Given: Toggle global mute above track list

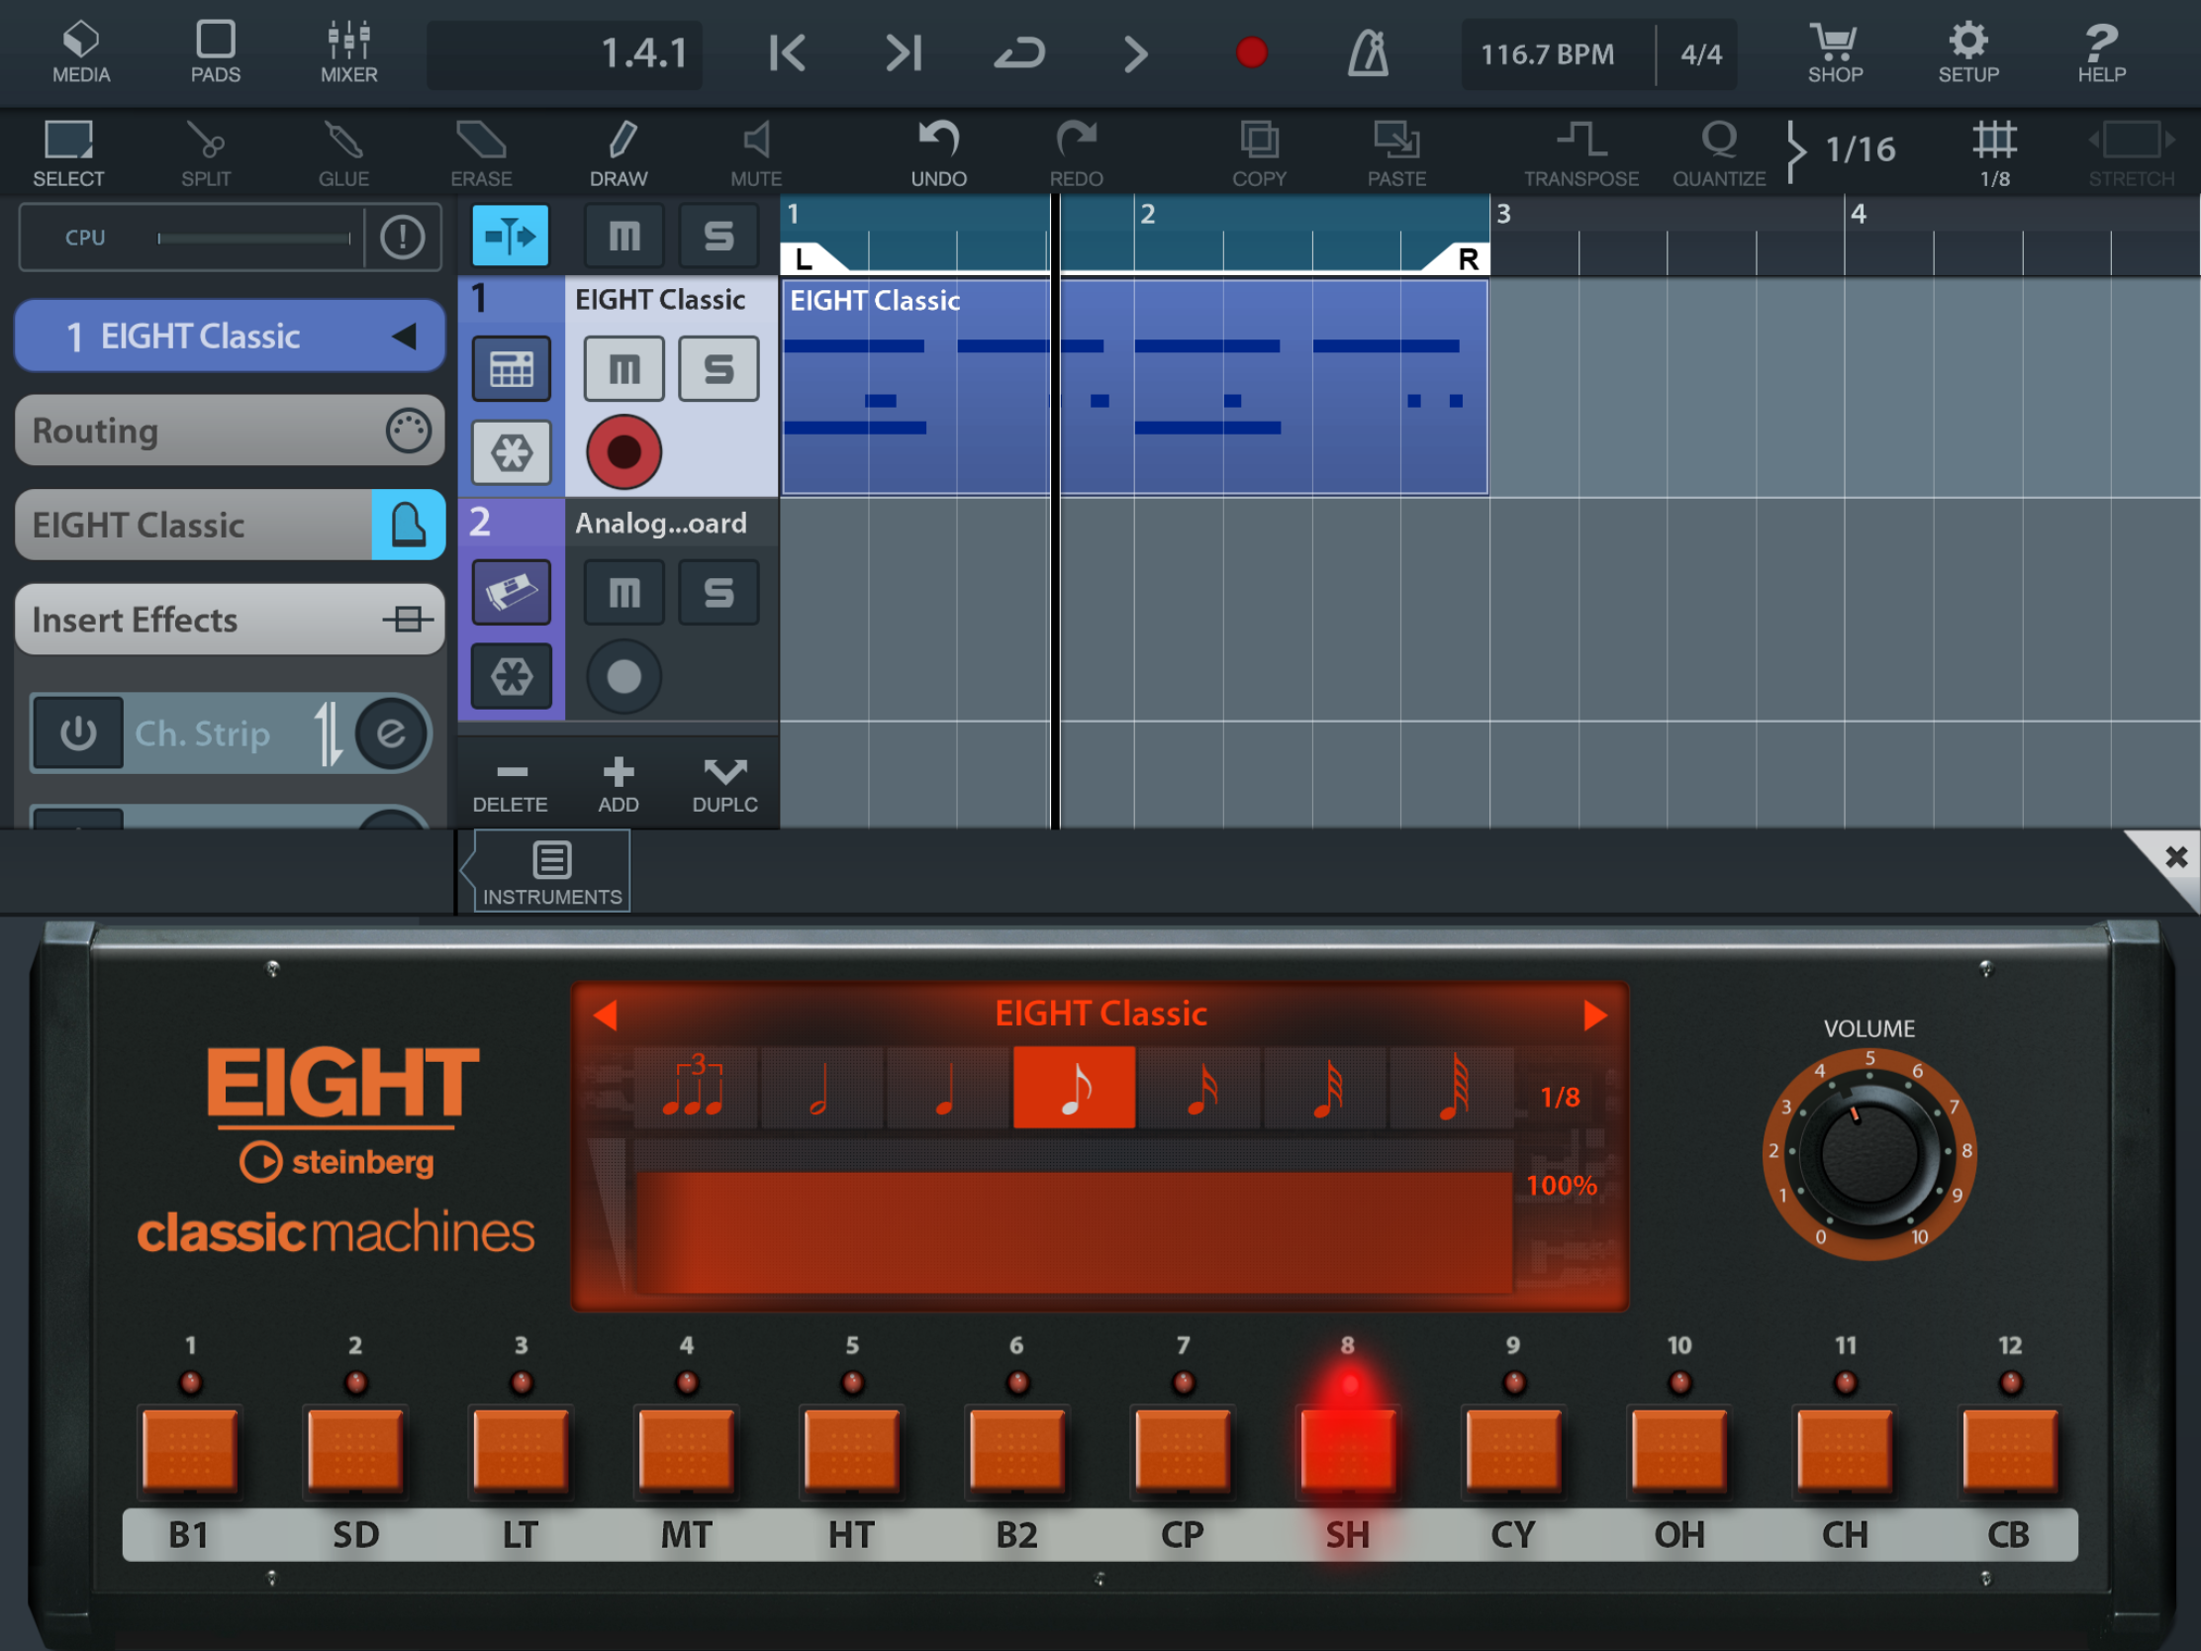Looking at the screenshot, I should [x=623, y=236].
